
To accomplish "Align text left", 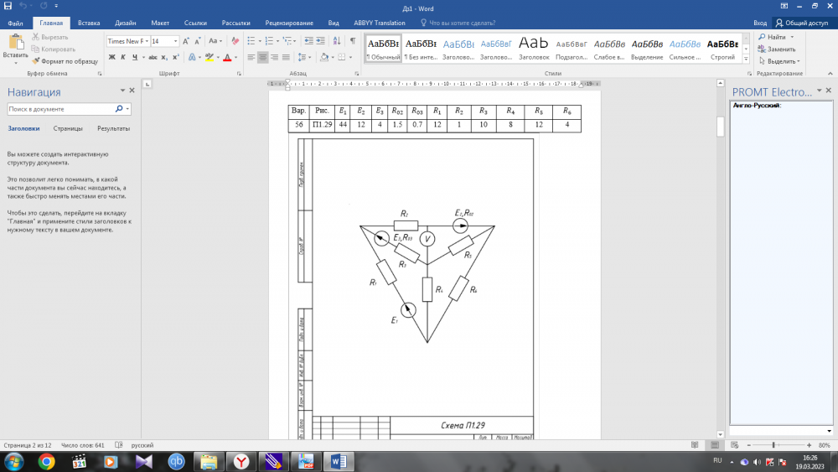I will tap(251, 57).
